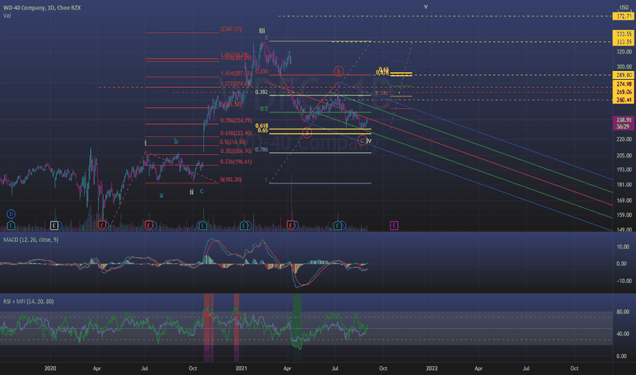
Task: Click the yellow 0.65 retracement label
Action: click(x=263, y=130)
